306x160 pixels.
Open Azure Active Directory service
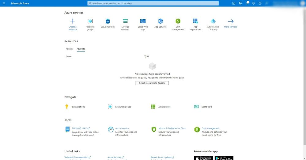[x=213, y=25]
